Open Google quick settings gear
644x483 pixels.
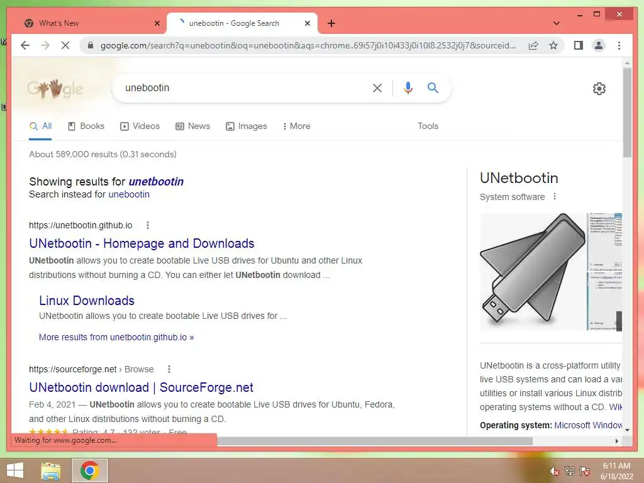[599, 88]
